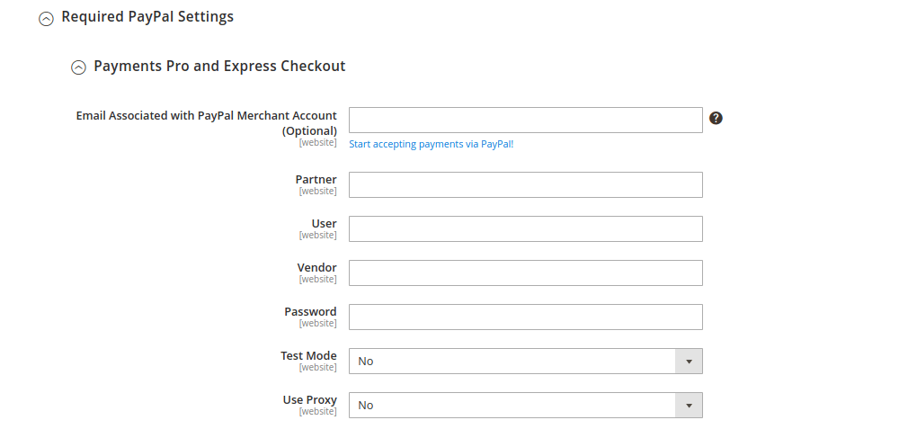Image resolution: width=899 pixels, height=429 pixels.
Task: Click the Password field label
Action: pyautogui.click(x=310, y=312)
